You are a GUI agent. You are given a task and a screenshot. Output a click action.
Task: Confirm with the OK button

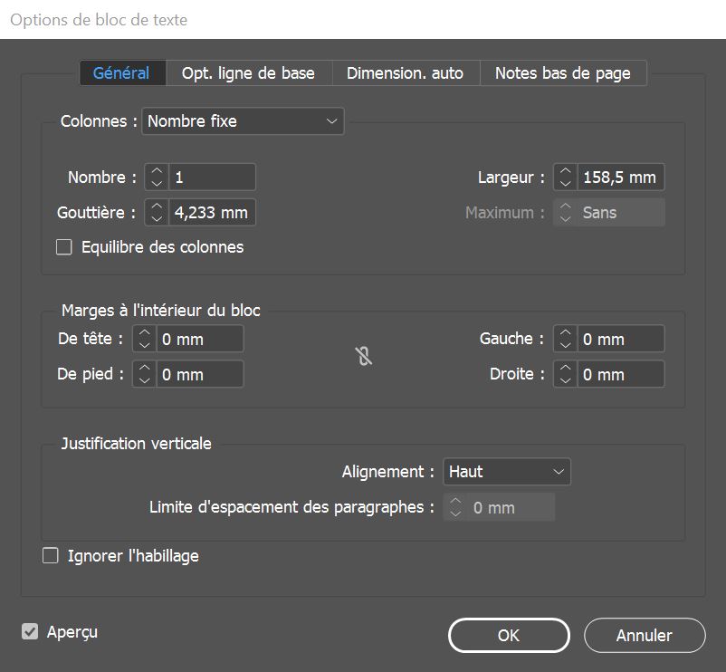[x=509, y=636]
